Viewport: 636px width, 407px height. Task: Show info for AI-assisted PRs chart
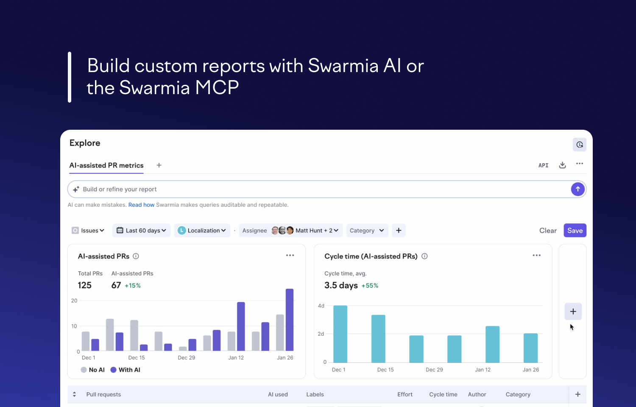coord(136,256)
